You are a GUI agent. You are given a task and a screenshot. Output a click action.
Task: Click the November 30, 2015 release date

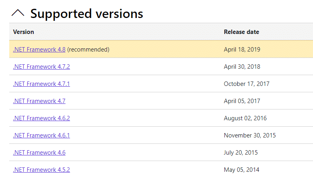(x=250, y=135)
